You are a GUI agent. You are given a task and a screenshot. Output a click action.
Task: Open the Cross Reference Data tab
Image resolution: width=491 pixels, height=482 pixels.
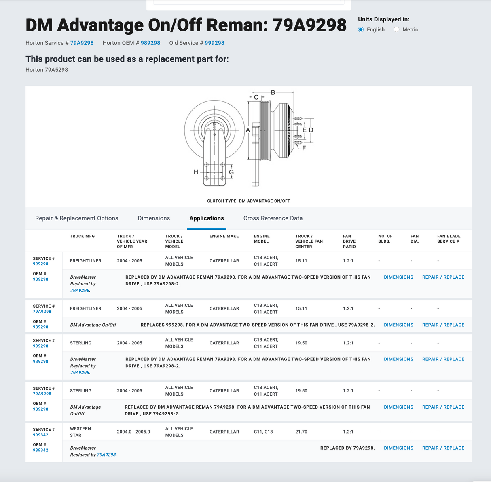pyautogui.click(x=273, y=218)
